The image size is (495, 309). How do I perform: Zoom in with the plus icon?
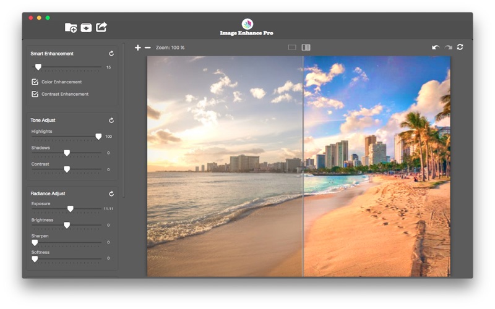[137, 48]
